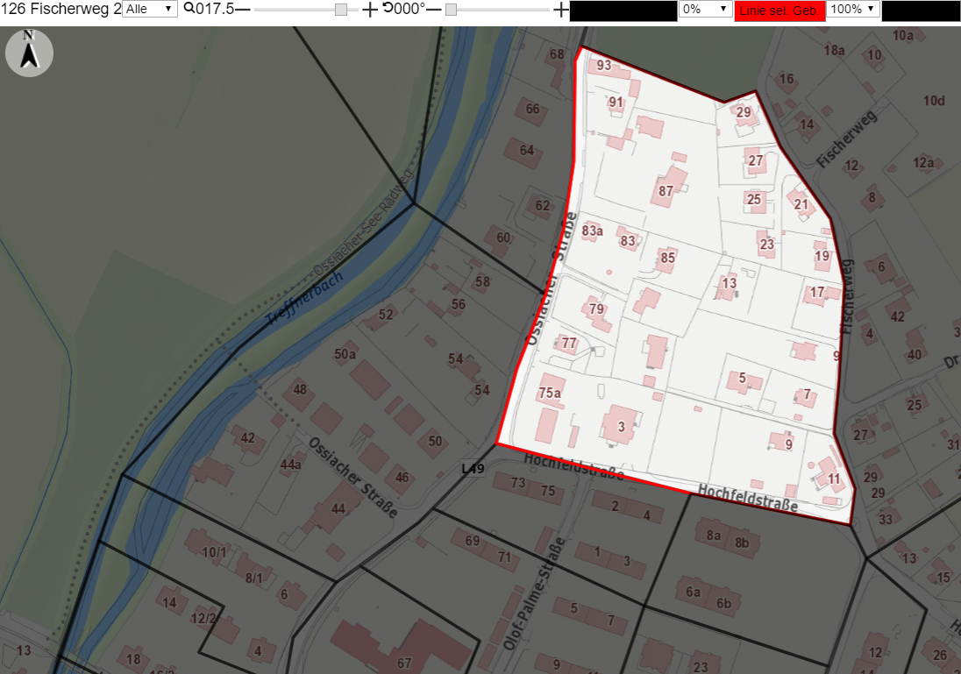Click the rotation reset arrow icon
Viewport: 961px width, 674px height.
(388, 7)
